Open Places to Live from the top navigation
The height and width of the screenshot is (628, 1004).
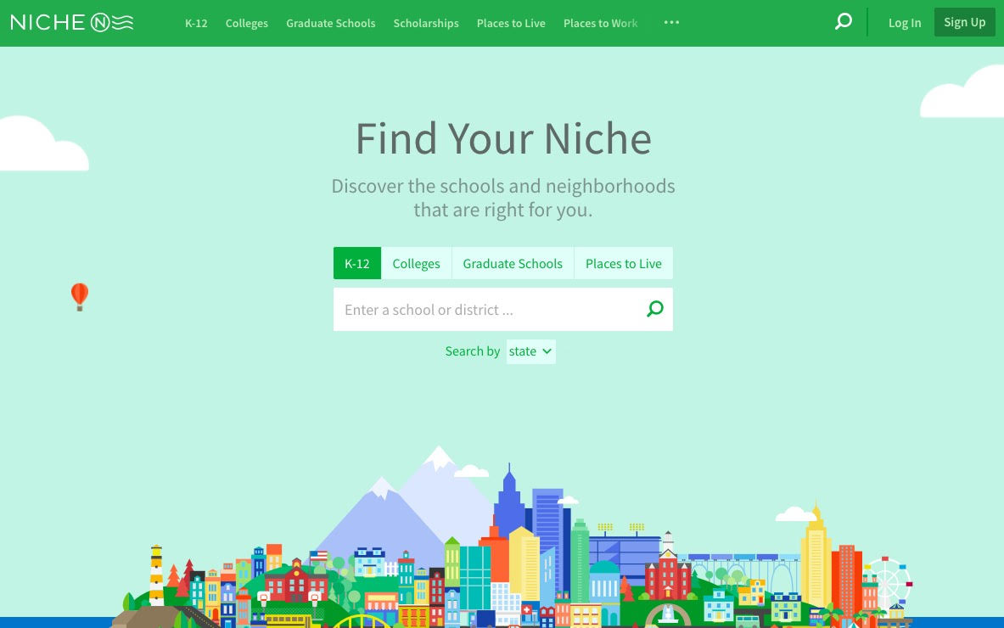point(510,23)
